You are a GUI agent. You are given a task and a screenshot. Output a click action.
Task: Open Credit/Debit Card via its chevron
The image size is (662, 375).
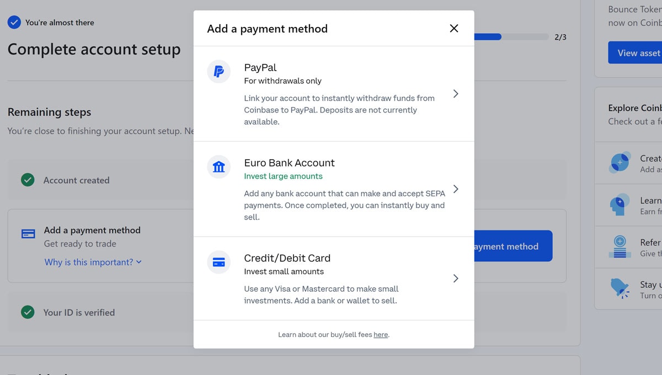[x=456, y=278]
